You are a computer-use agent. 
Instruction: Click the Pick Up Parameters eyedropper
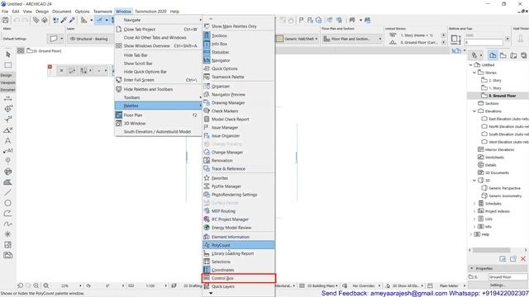click(64, 20)
